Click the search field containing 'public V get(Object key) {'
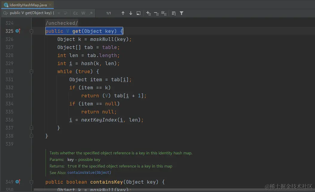The image size is (315, 192). click(x=32, y=13)
